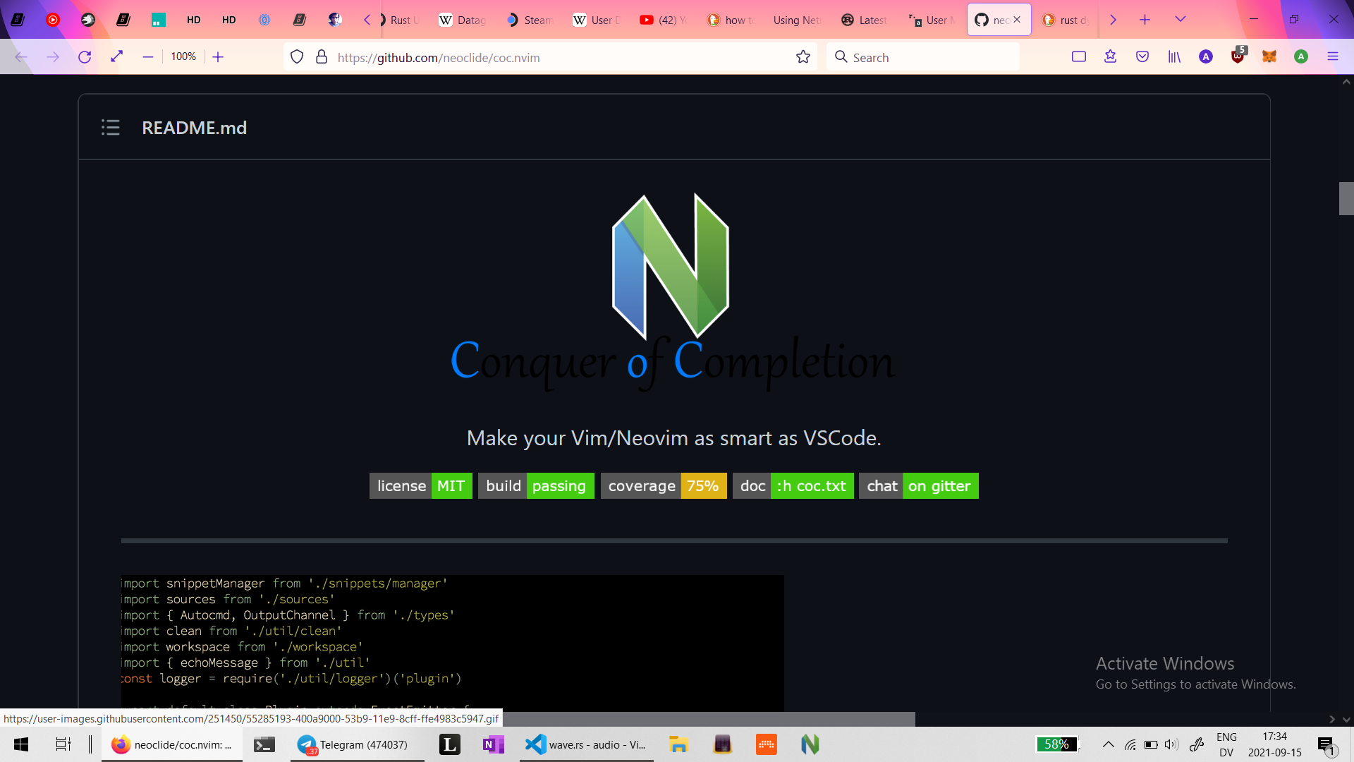
Task: Open volume control in tray
Action: click(1171, 744)
